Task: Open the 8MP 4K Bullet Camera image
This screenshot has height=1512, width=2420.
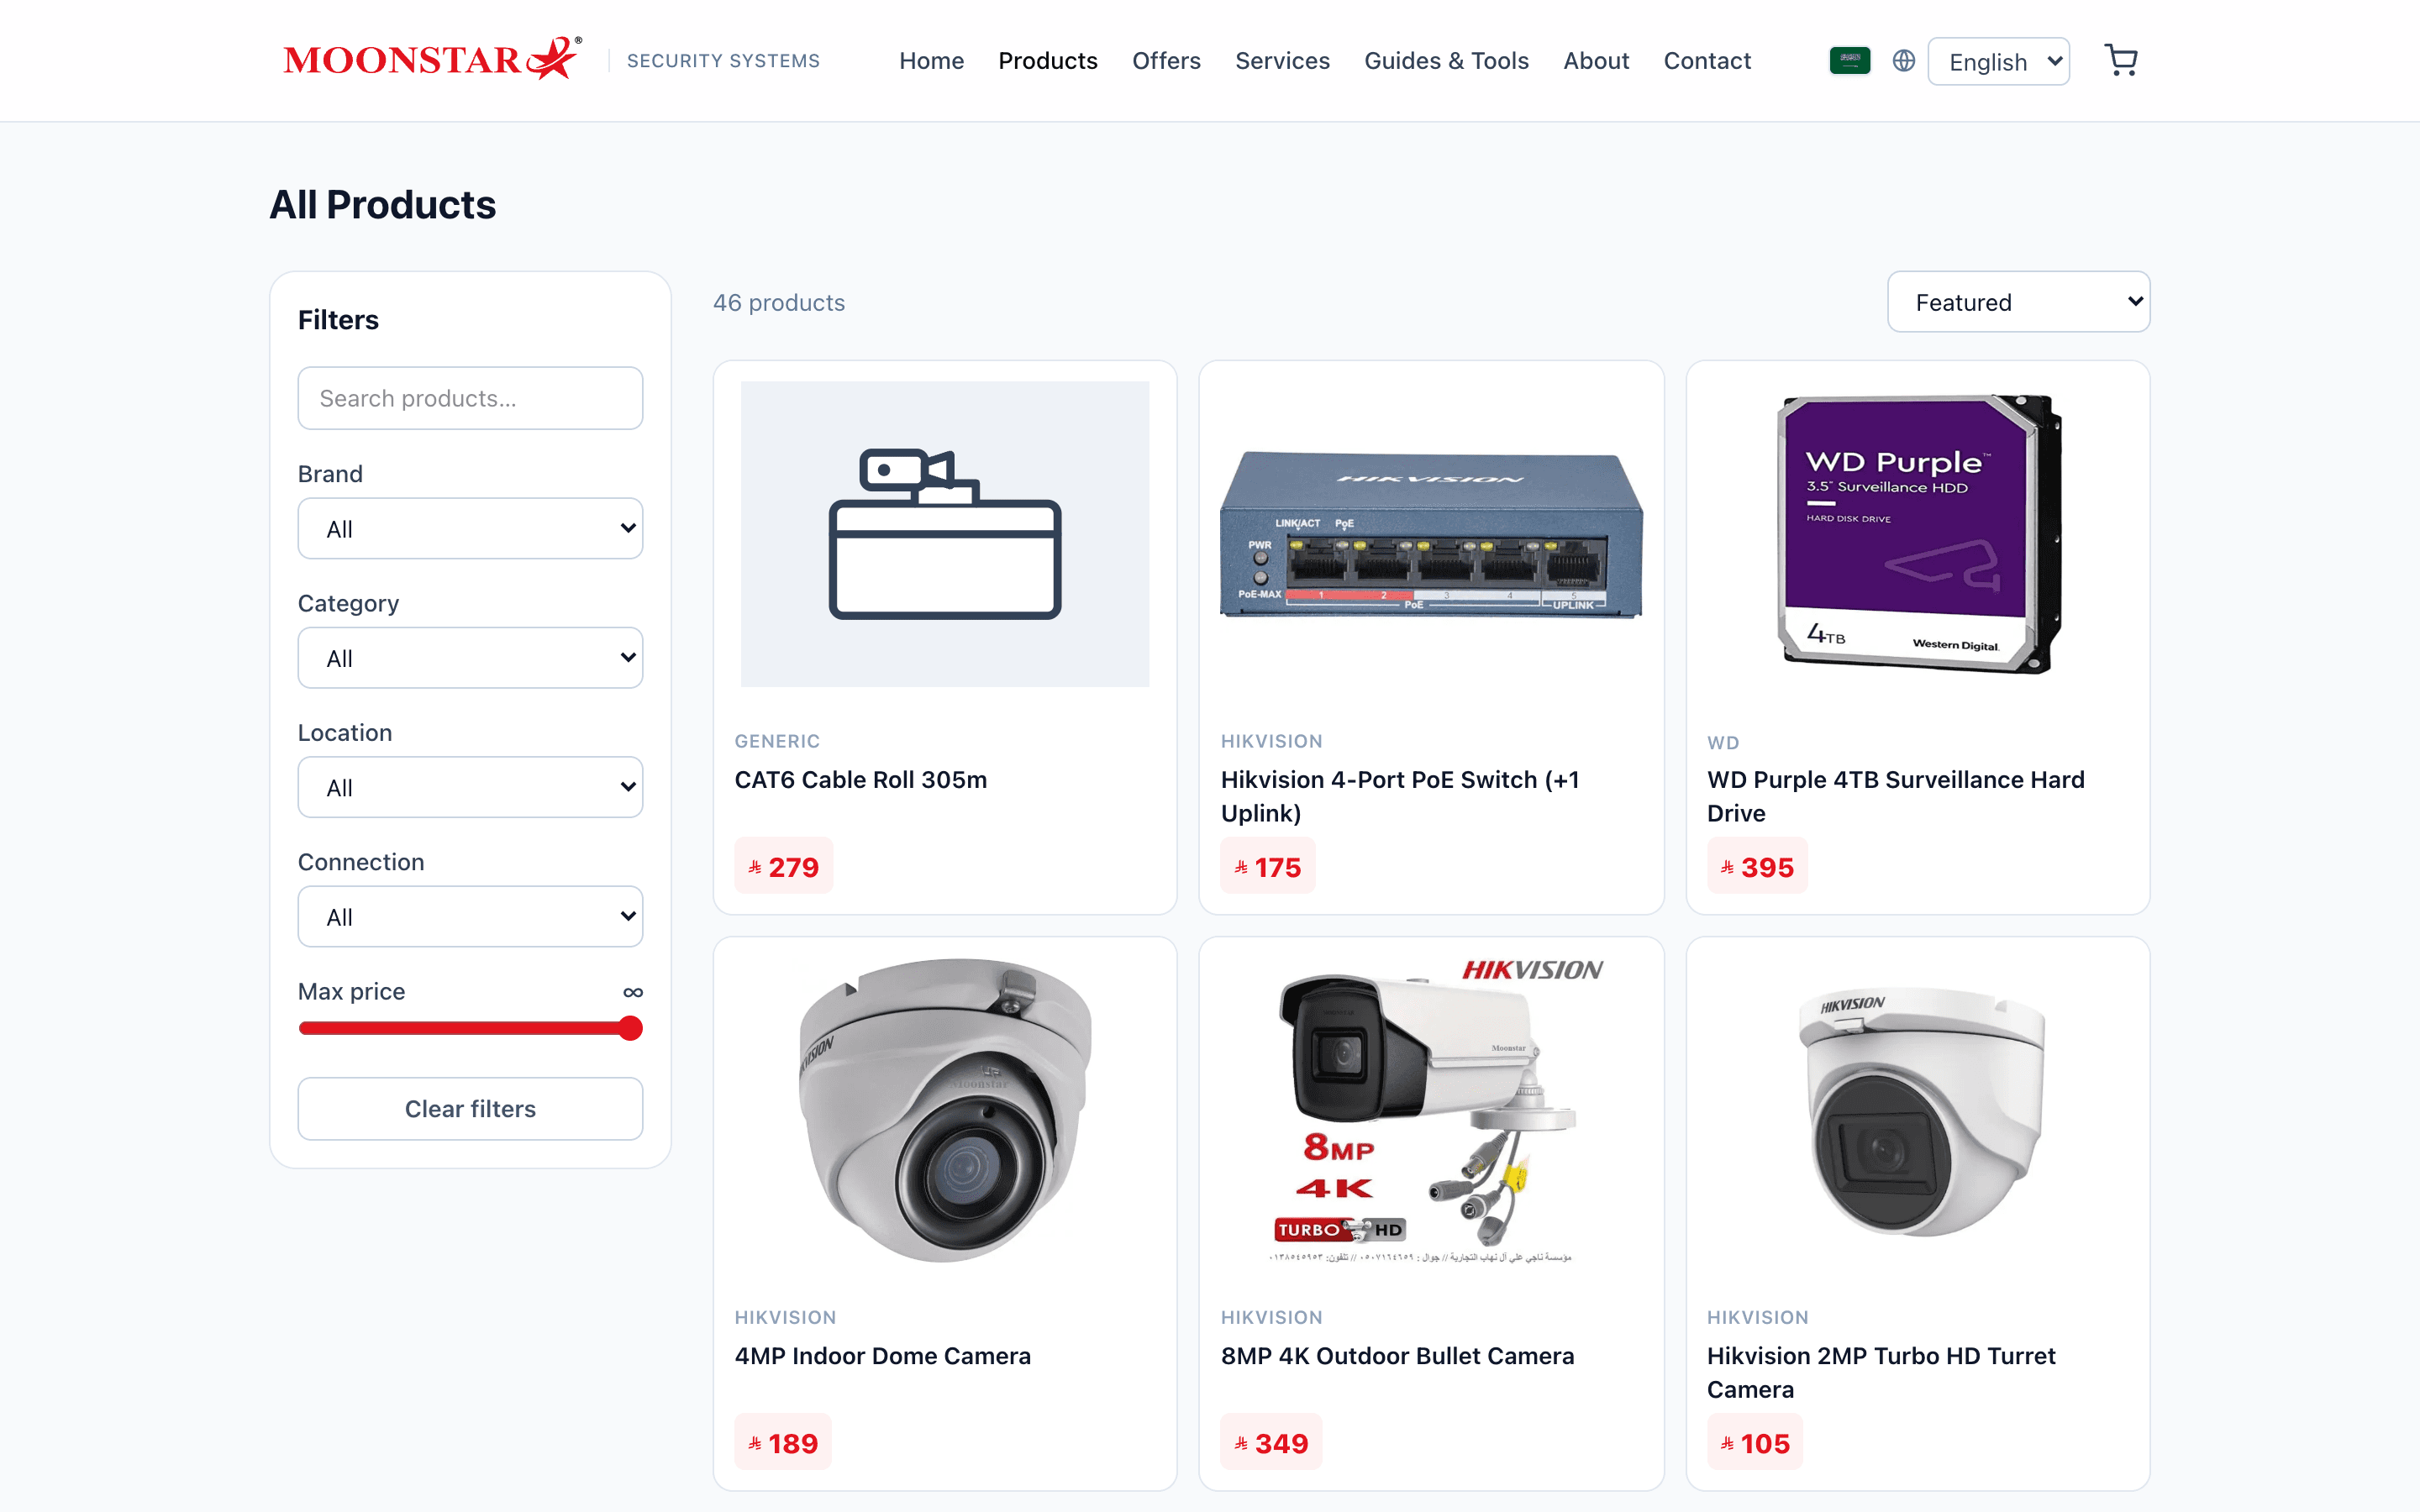Action: (1431, 1110)
